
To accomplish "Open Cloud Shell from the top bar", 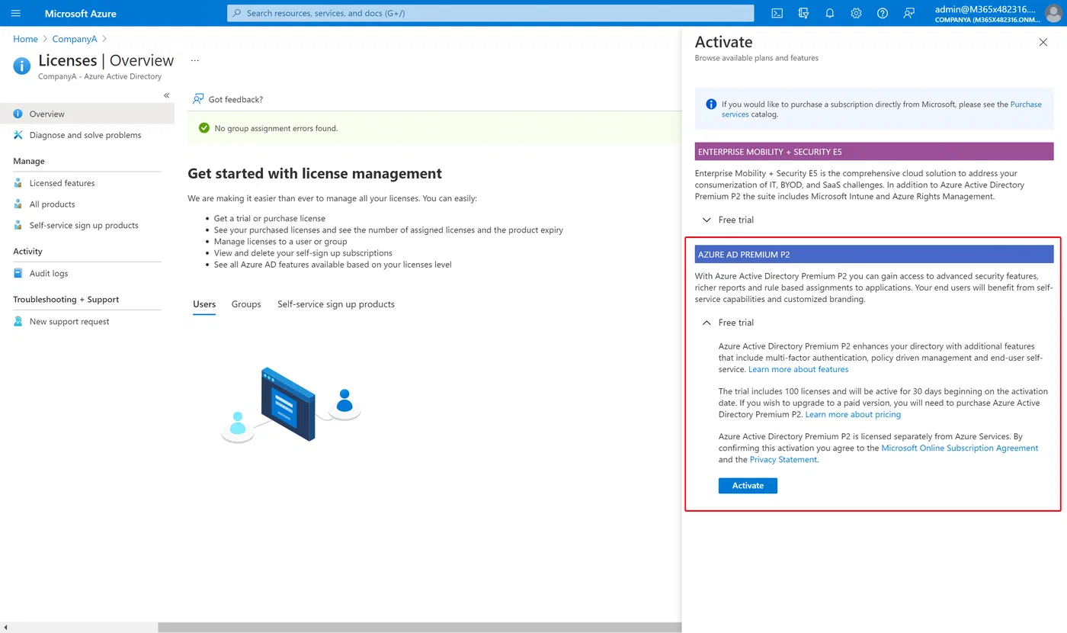I will coord(777,13).
